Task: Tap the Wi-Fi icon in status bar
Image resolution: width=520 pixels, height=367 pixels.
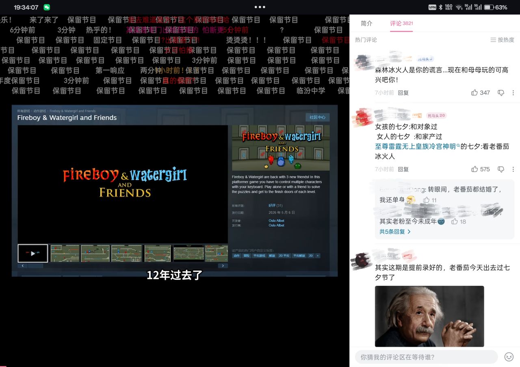Action: point(459,7)
